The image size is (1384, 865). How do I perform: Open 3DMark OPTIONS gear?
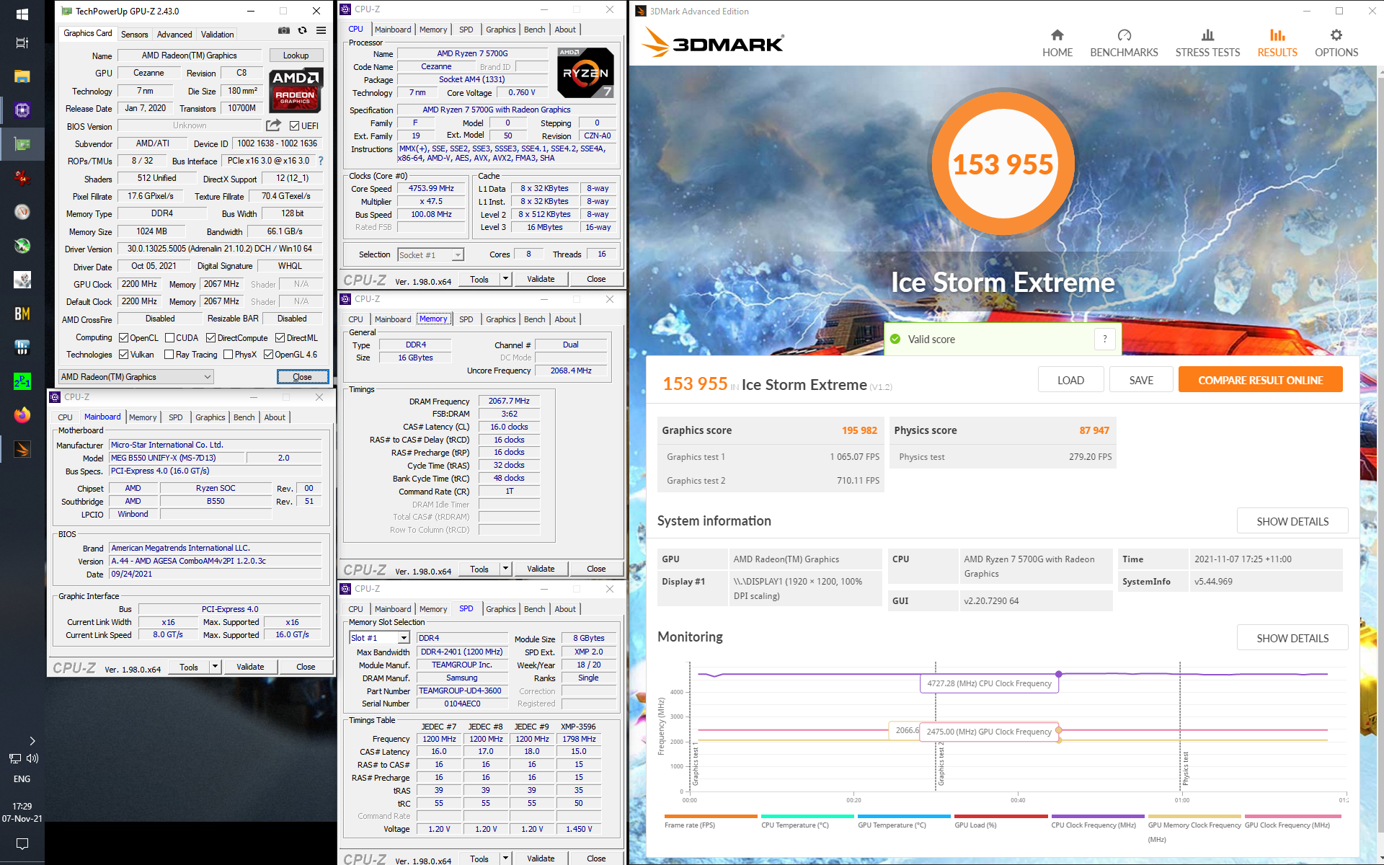click(1336, 43)
